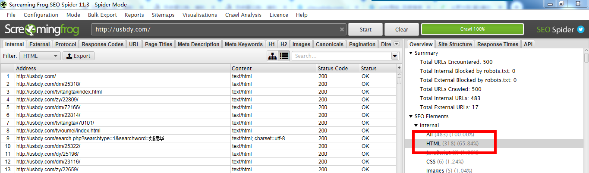Select Images (5) in Internal tree

tap(449, 170)
